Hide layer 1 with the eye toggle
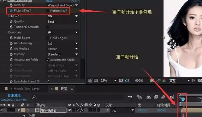 pos(1,110)
